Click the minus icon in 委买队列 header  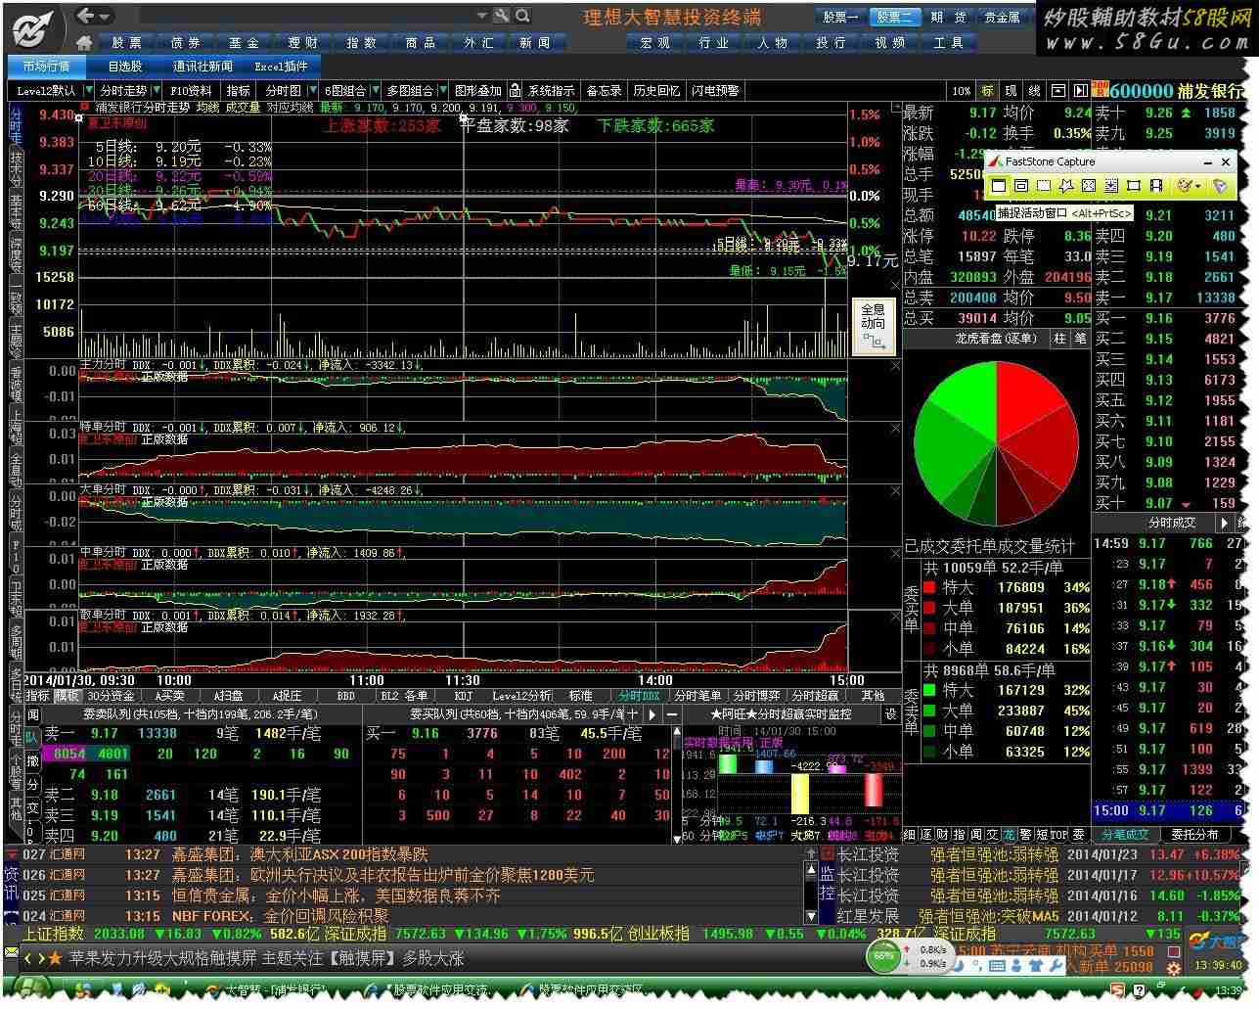[x=671, y=714]
